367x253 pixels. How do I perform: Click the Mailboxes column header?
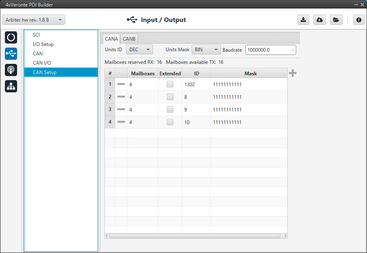(142, 74)
